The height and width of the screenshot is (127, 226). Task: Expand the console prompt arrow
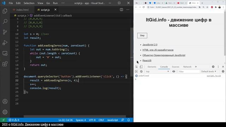click(136, 79)
